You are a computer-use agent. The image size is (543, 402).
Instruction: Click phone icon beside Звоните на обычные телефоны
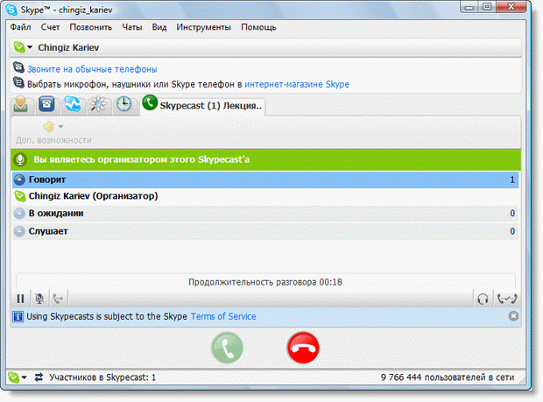coord(18,67)
